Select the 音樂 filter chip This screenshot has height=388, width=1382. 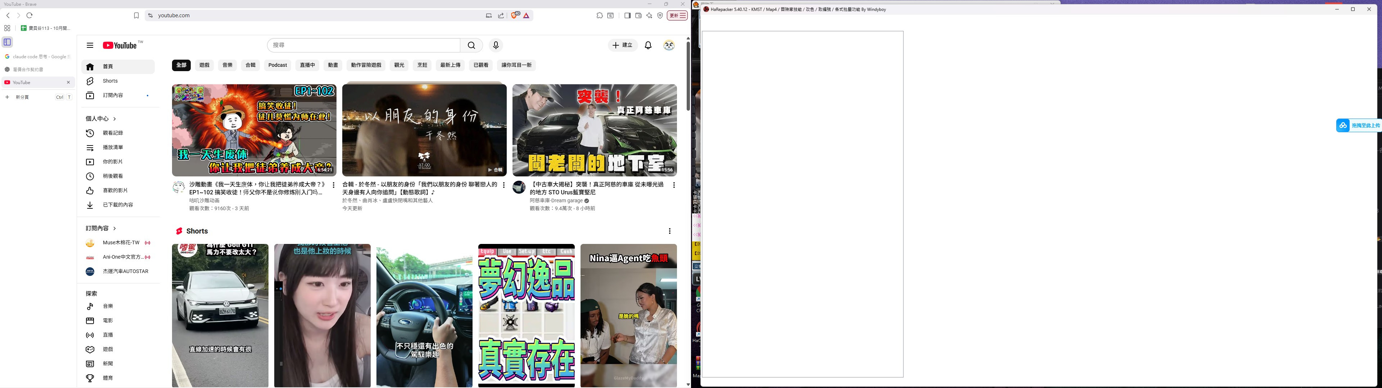tap(227, 65)
